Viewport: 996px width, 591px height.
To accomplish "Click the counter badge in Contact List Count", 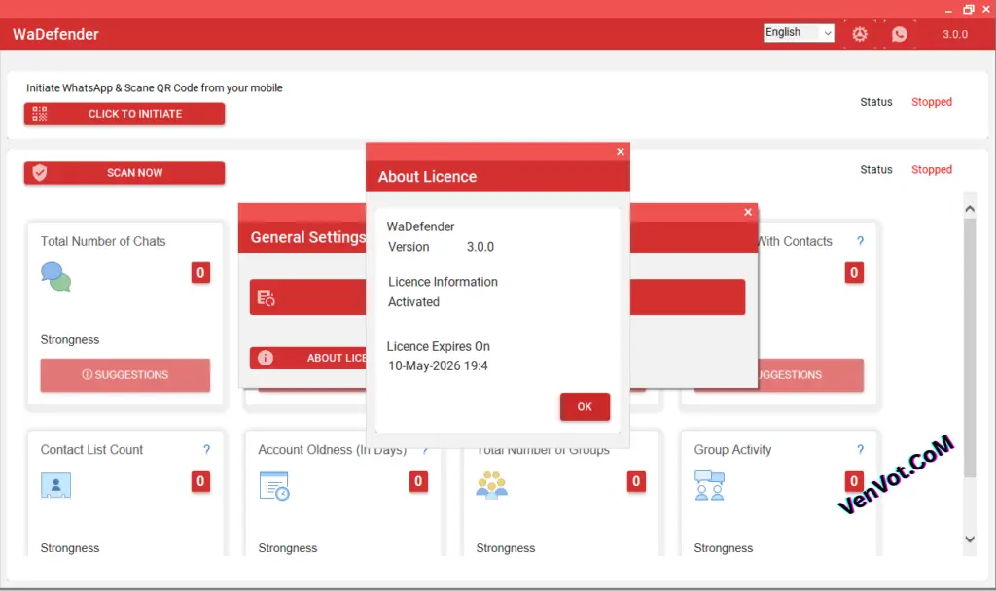I will point(200,481).
